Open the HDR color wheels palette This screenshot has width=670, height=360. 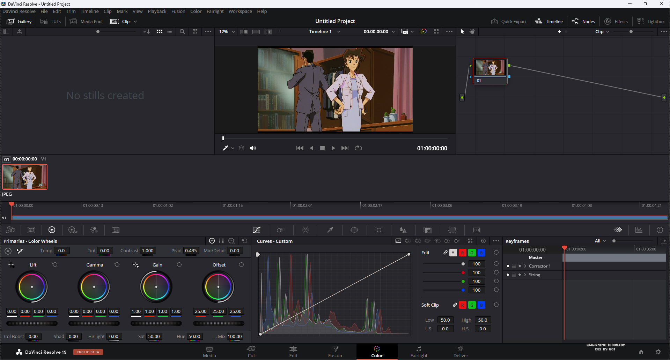(x=73, y=230)
